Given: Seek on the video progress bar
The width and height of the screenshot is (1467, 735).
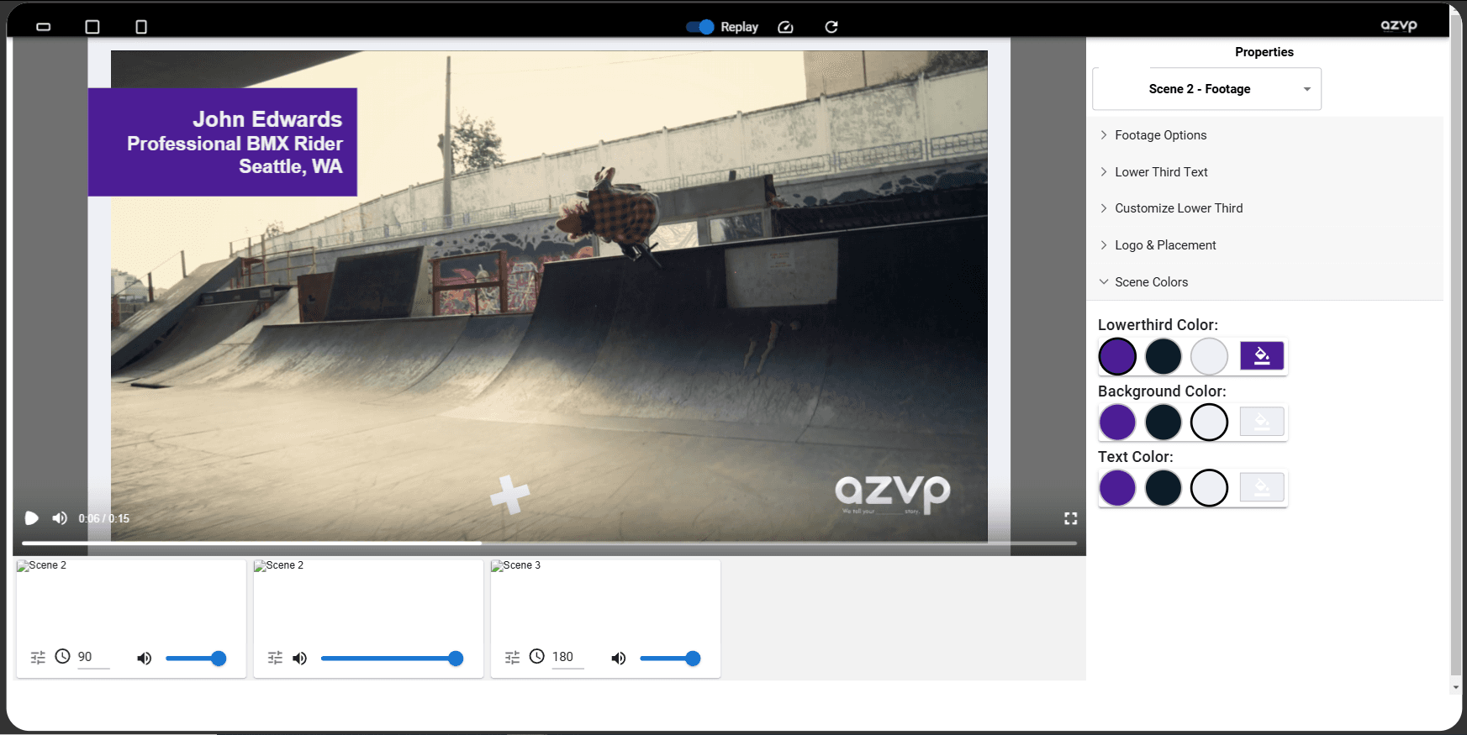Looking at the screenshot, I should (x=549, y=543).
